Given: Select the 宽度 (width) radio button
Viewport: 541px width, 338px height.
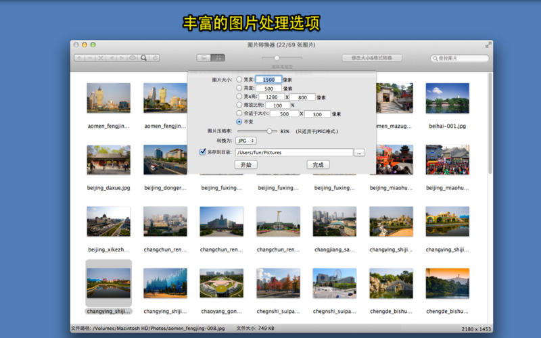Looking at the screenshot, I should [239, 80].
